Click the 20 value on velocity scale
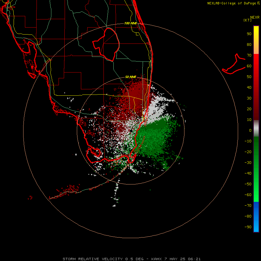The width and height of the screenshot is (261, 261). coord(249,109)
